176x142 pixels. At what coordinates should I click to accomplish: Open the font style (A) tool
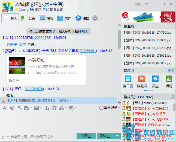[x=5, y=108]
